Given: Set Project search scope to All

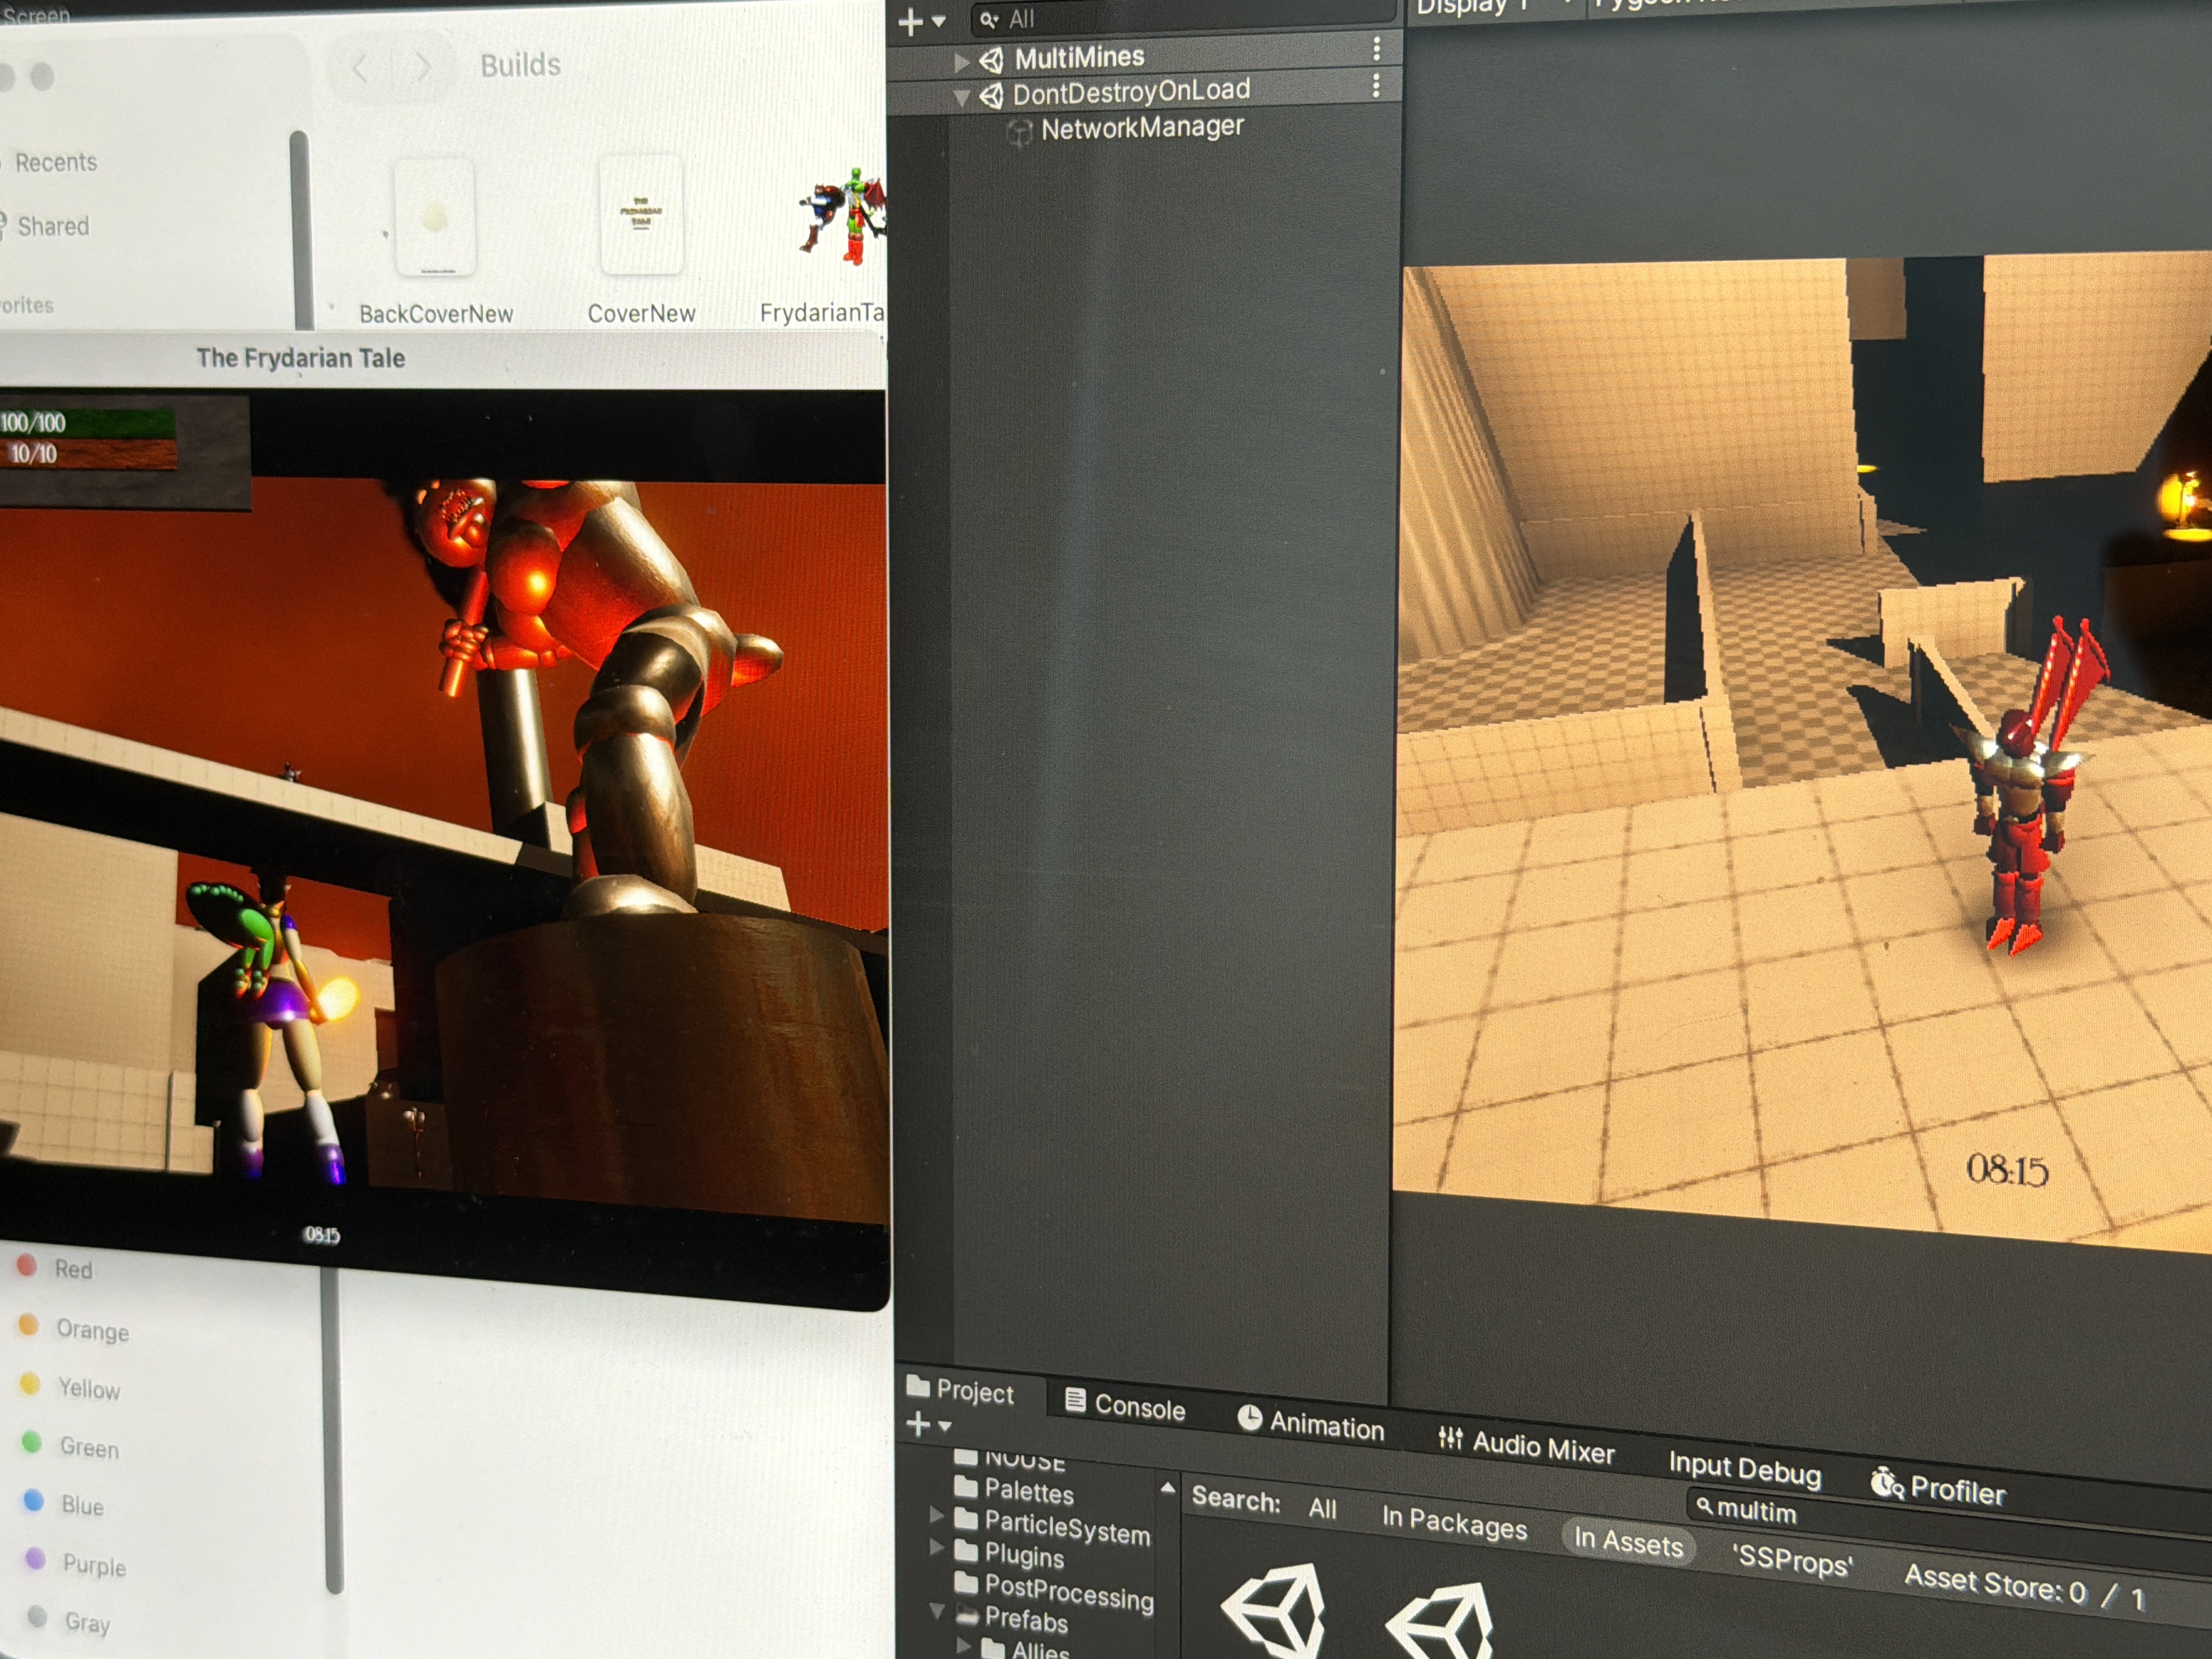Looking at the screenshot, I should click(1322, 1509).
